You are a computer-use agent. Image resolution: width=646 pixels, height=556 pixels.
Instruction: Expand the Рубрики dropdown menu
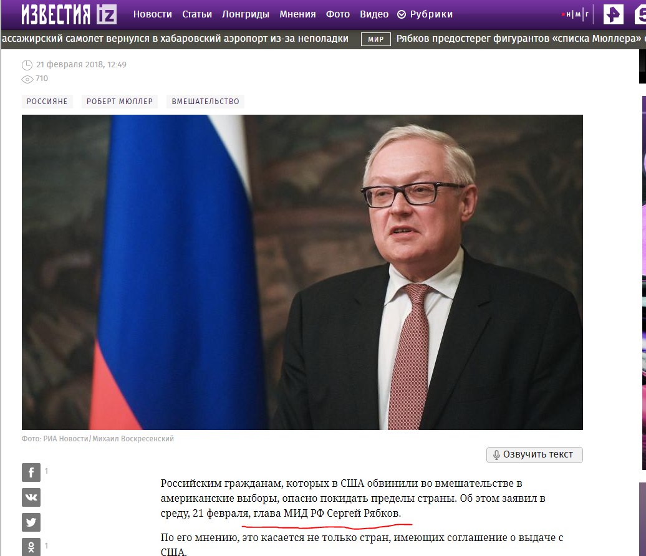pos(425,14)
